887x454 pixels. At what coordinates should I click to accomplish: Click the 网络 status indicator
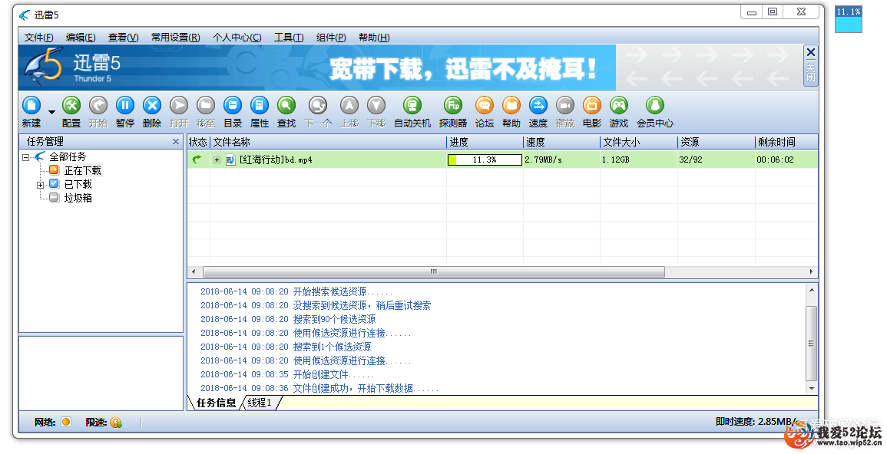(x=66, y=422)
